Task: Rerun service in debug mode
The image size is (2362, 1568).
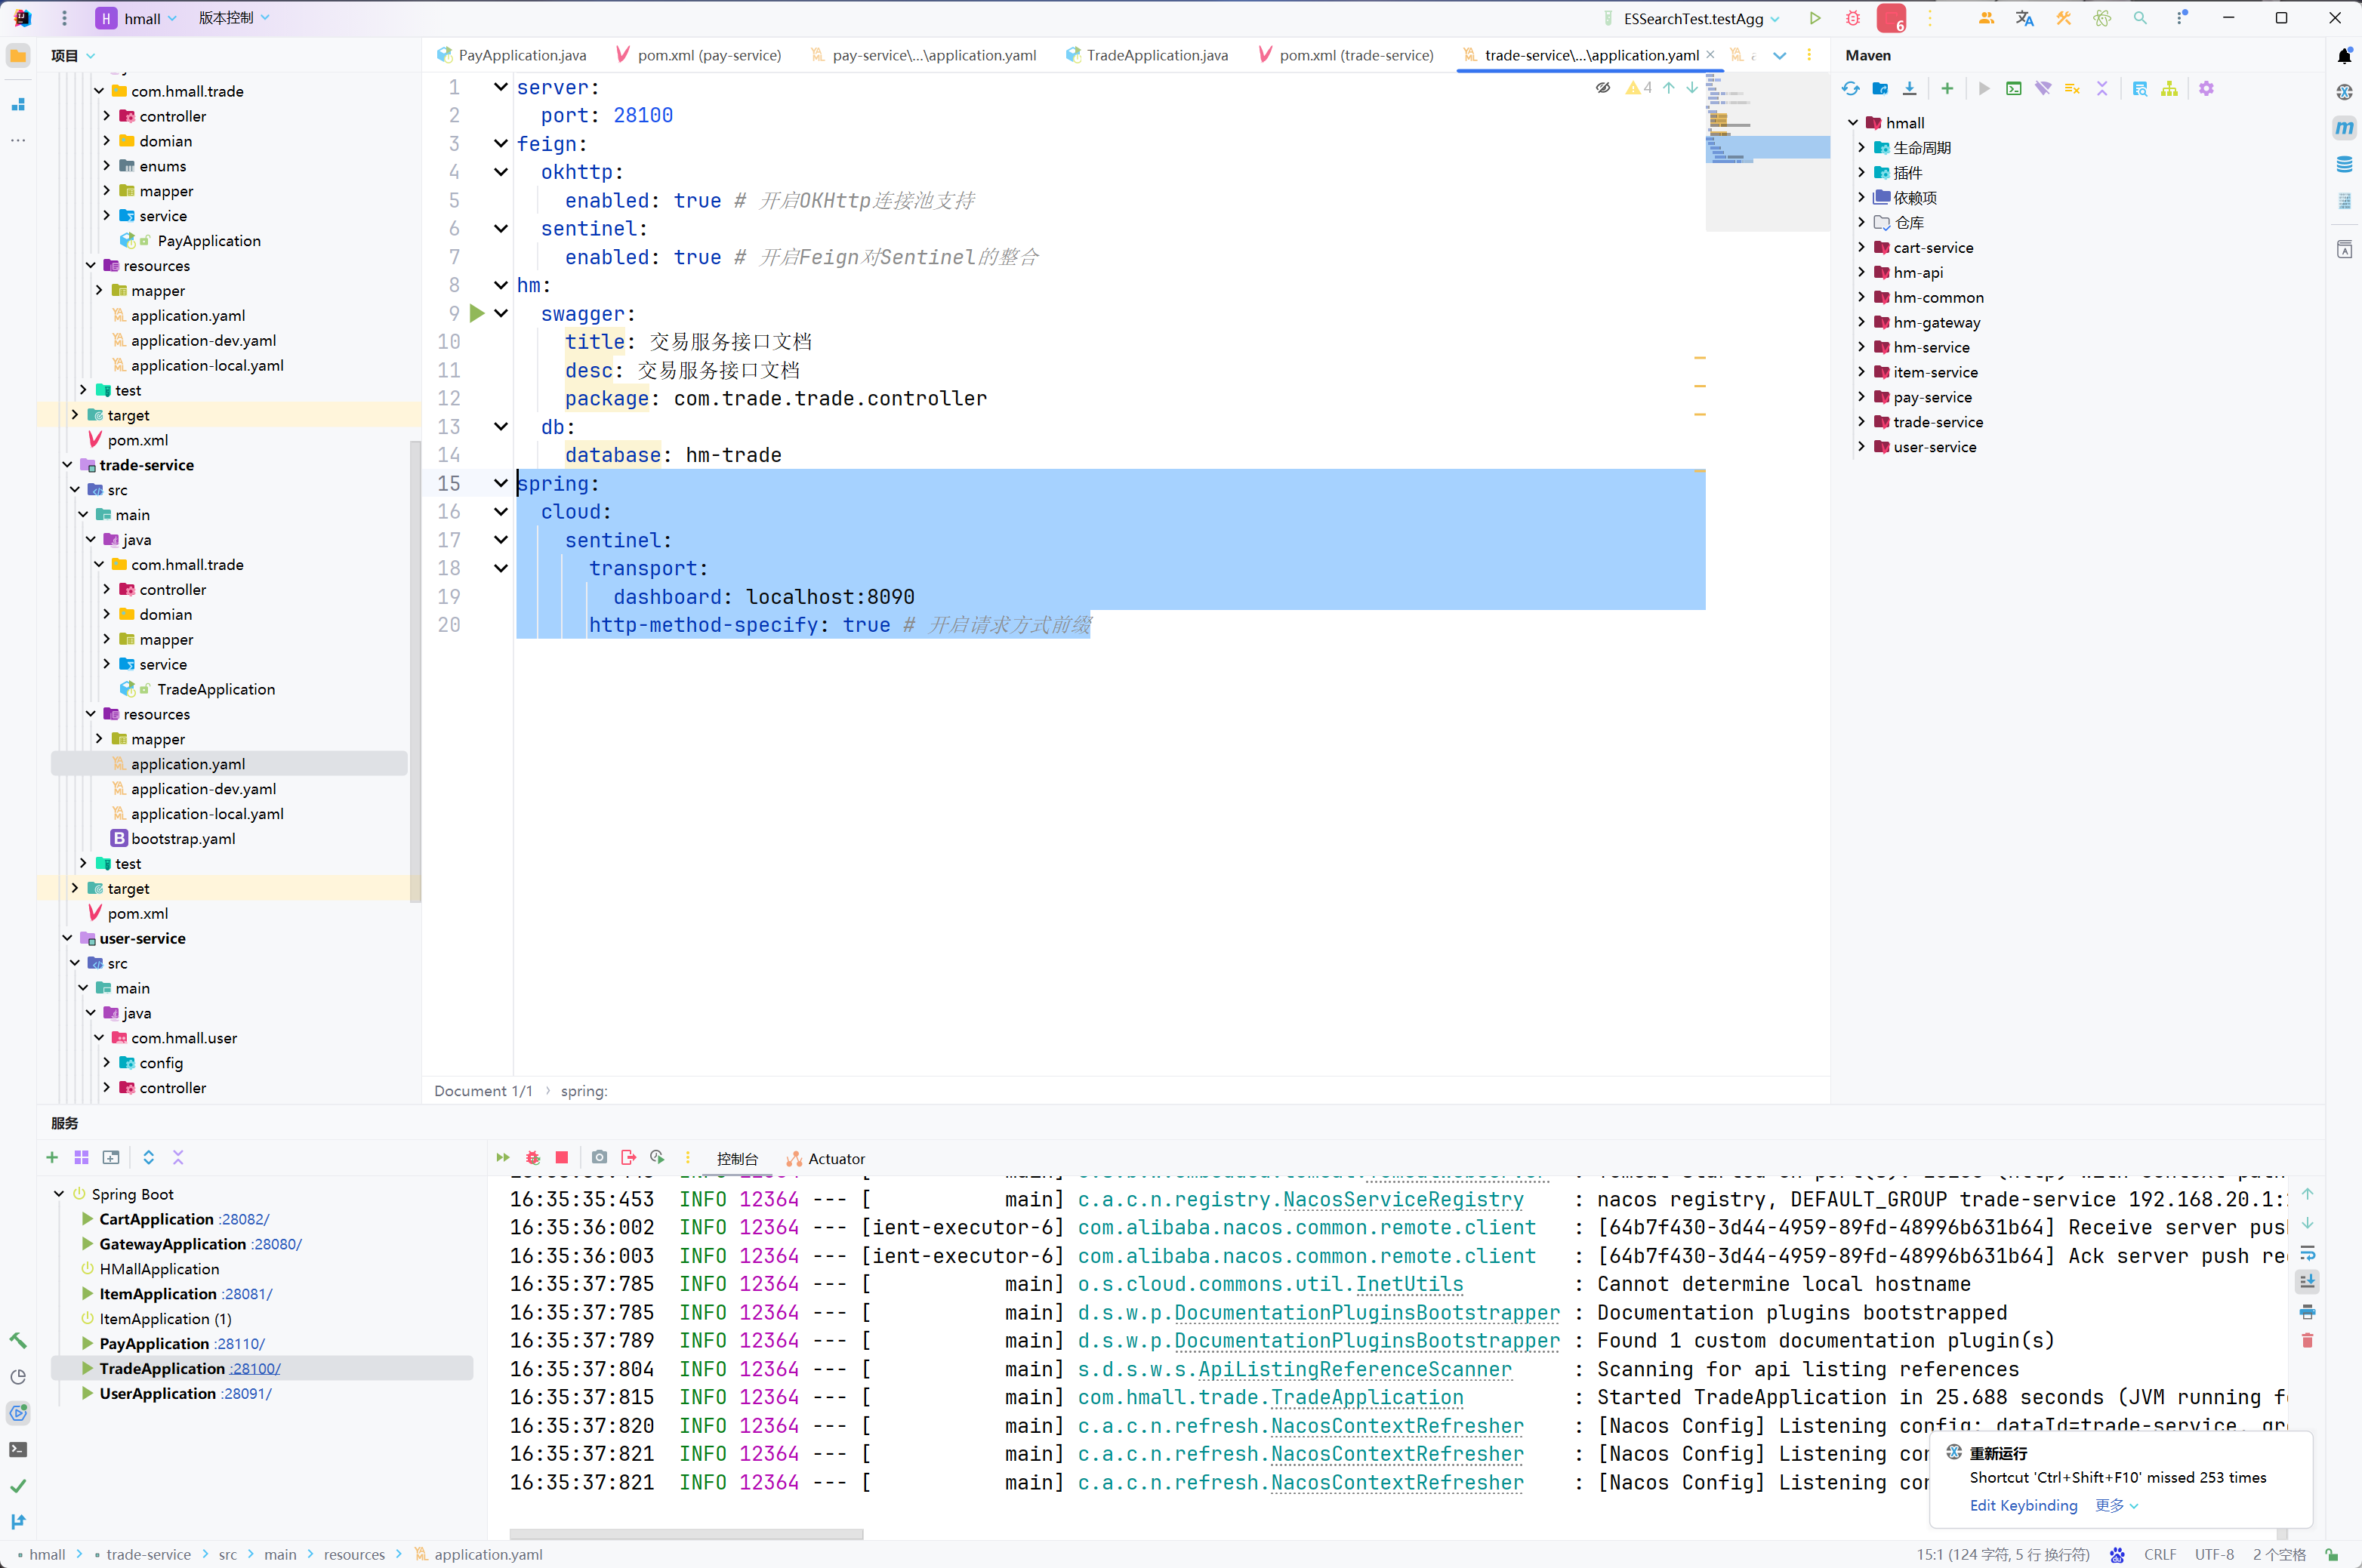Action: [x=533, y=1158]
